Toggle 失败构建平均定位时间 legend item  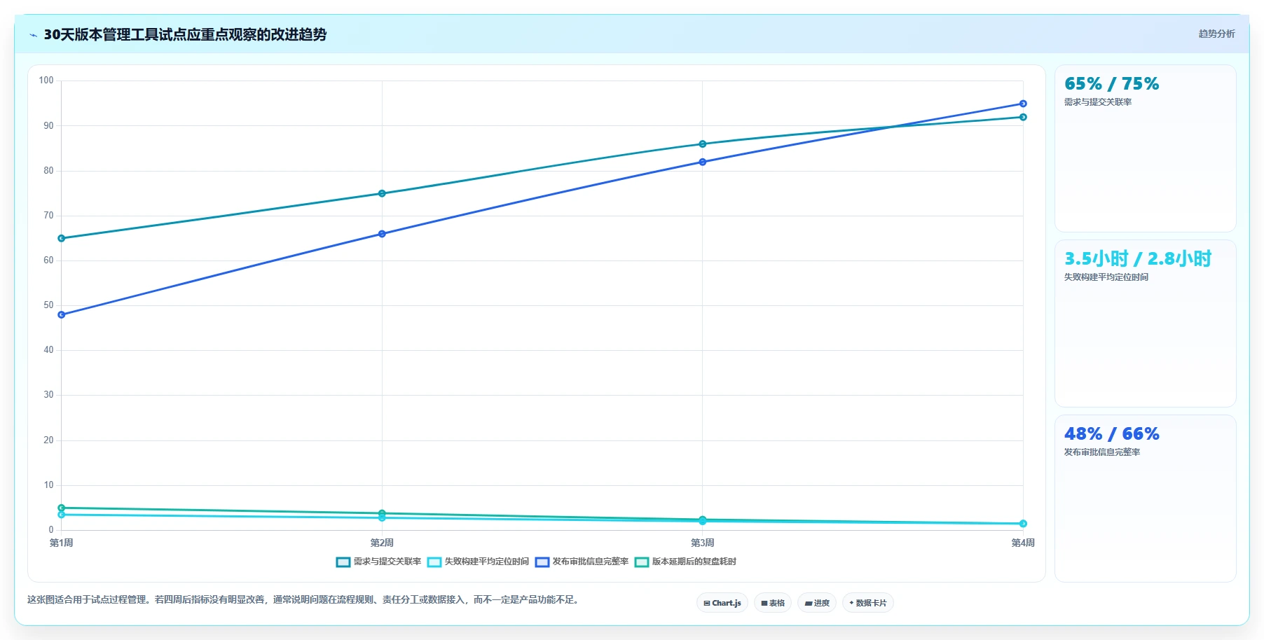479,562
